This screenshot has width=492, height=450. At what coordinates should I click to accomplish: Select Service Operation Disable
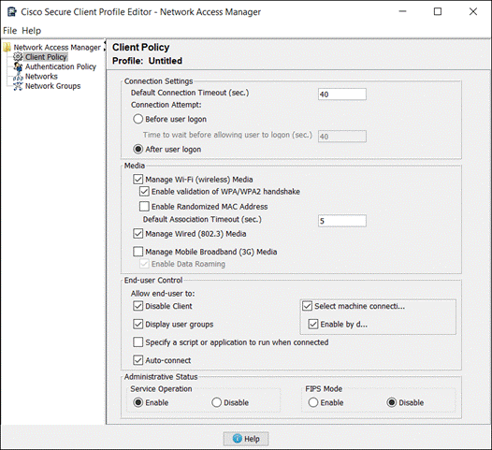tap(216, 402)
